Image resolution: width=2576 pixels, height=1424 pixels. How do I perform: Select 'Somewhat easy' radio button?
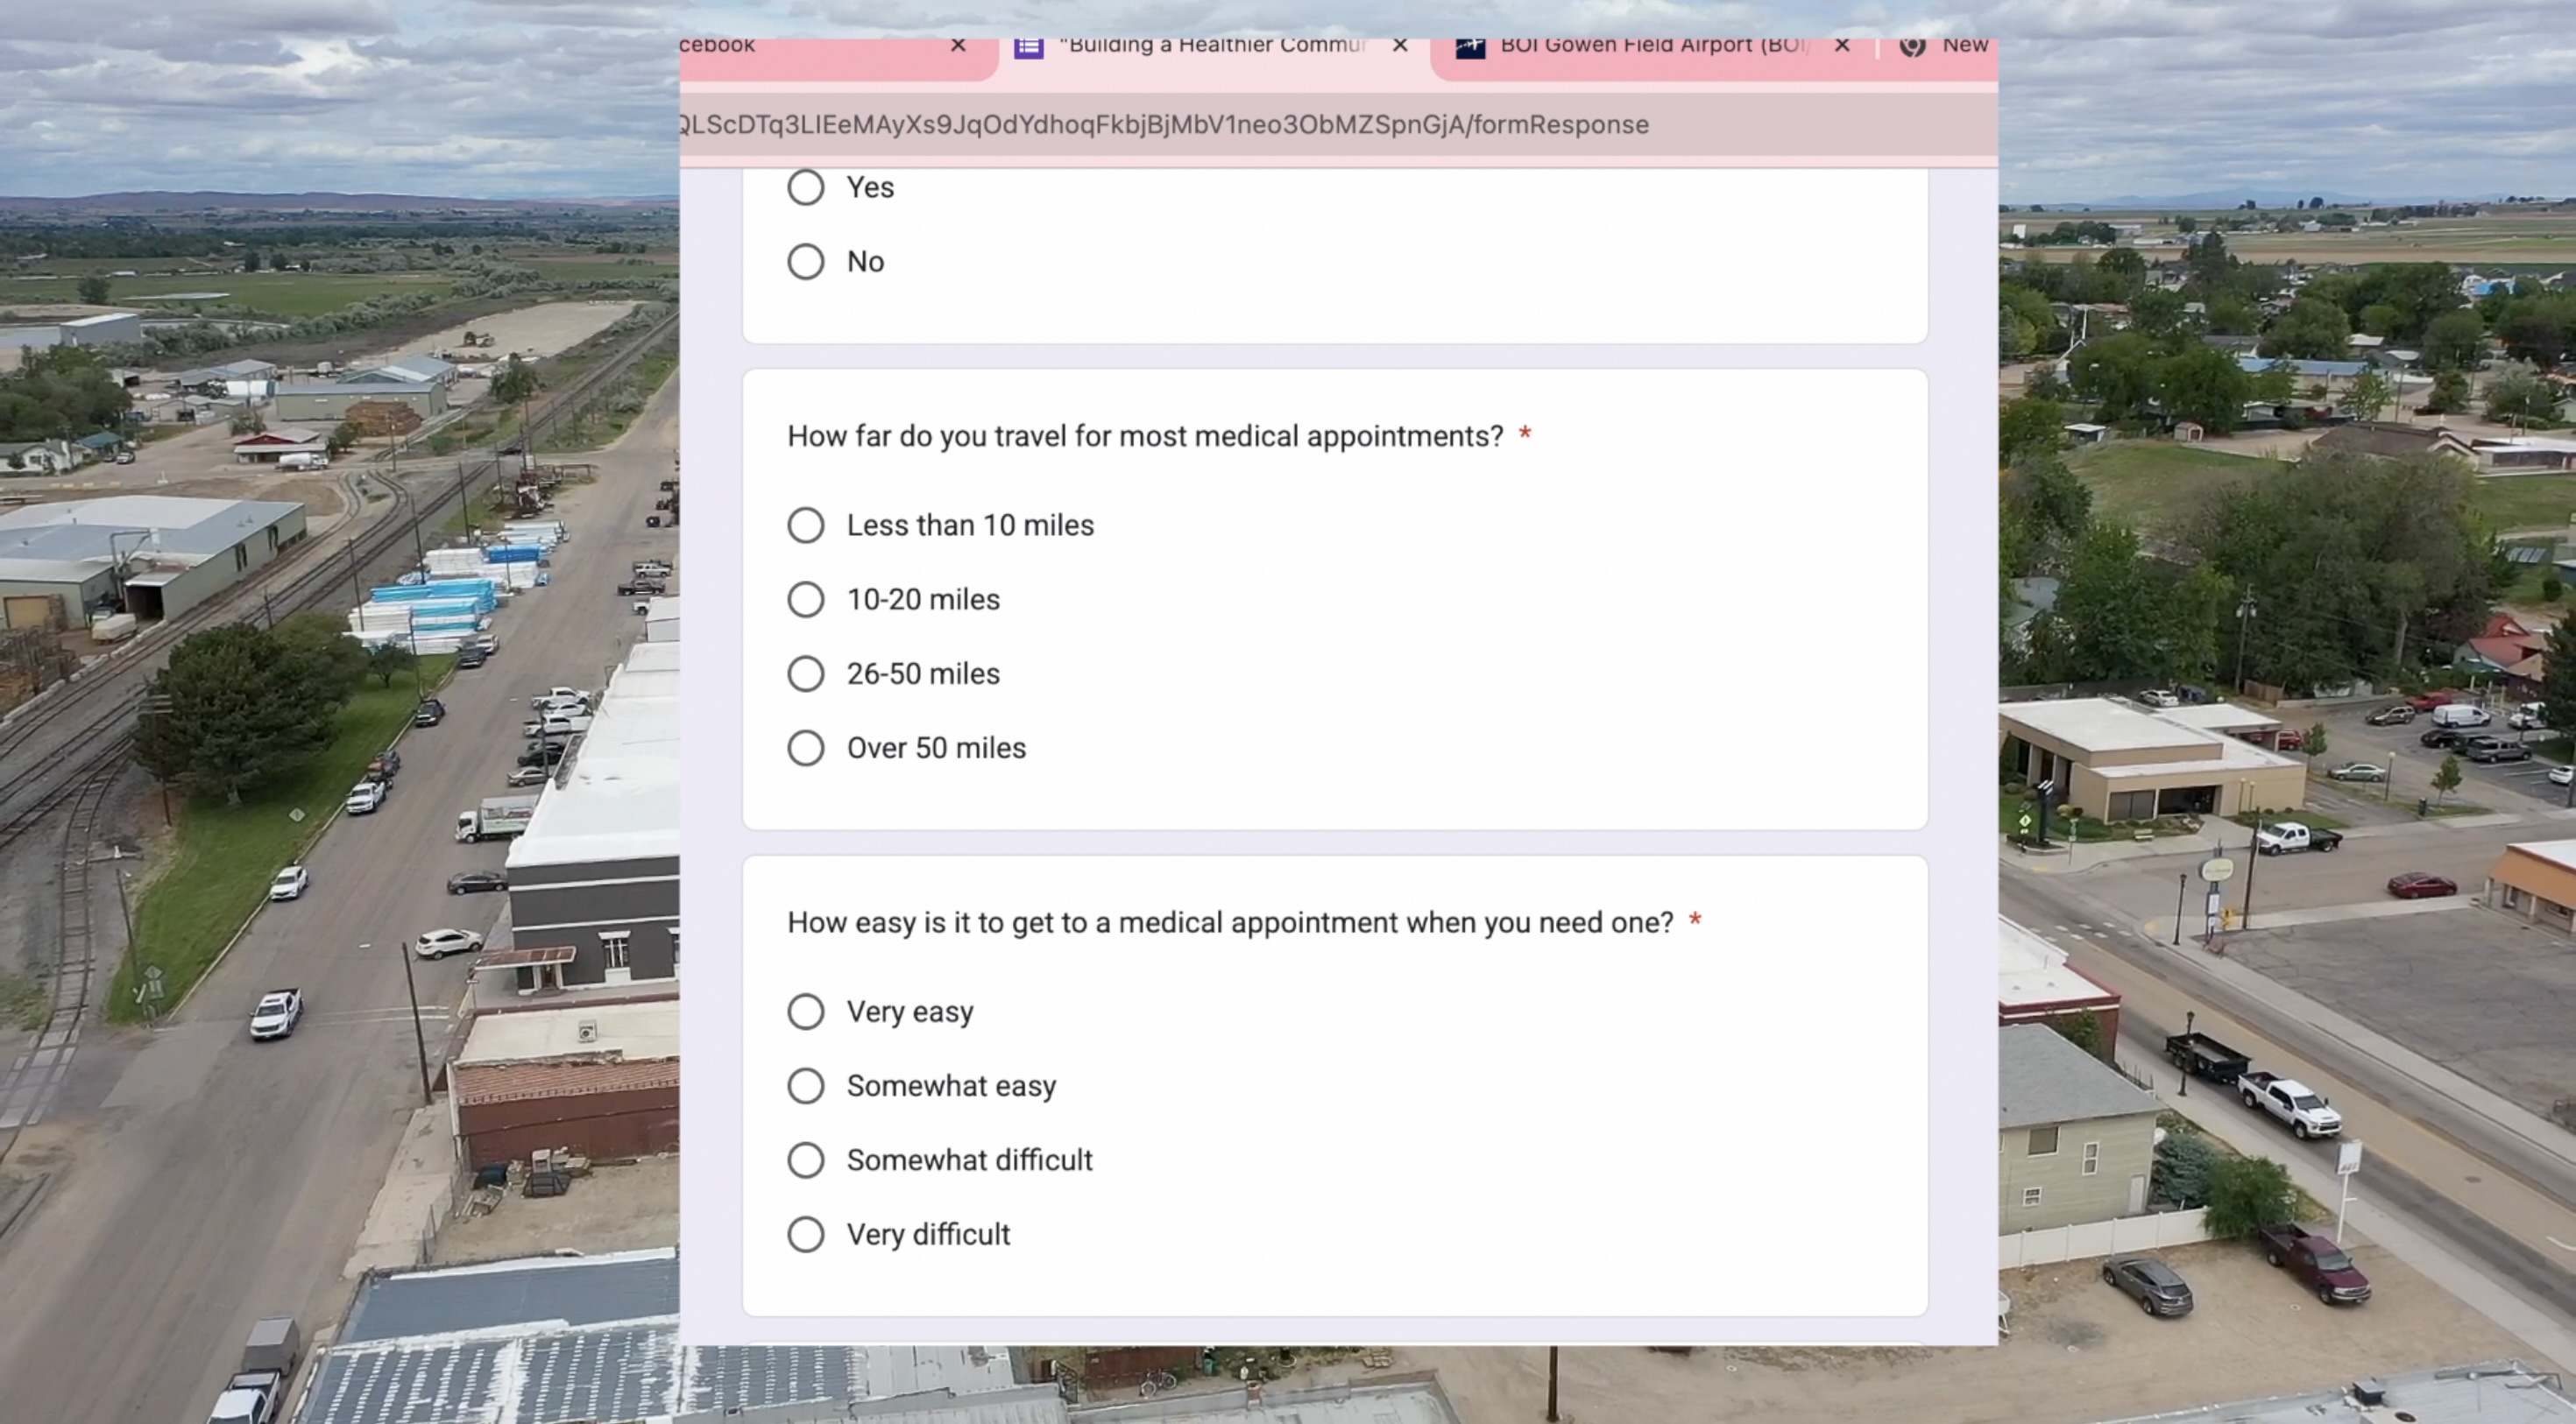click(x=805, y=1086)
